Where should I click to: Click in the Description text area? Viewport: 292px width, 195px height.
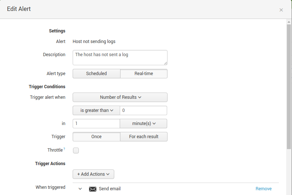pos(120,58)
